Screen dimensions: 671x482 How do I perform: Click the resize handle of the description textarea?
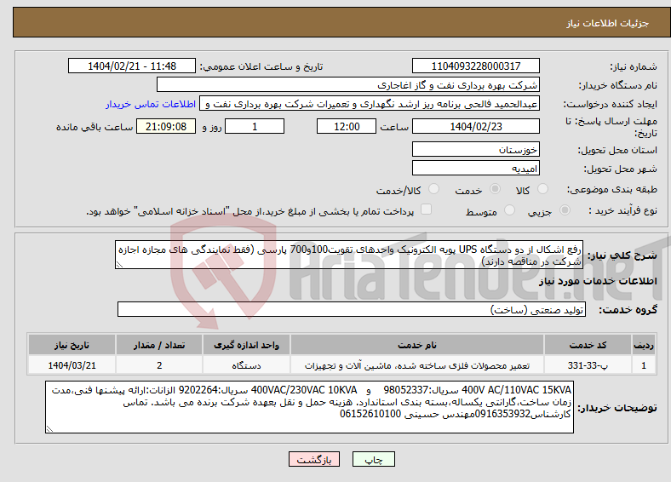[x=120, y=265]
